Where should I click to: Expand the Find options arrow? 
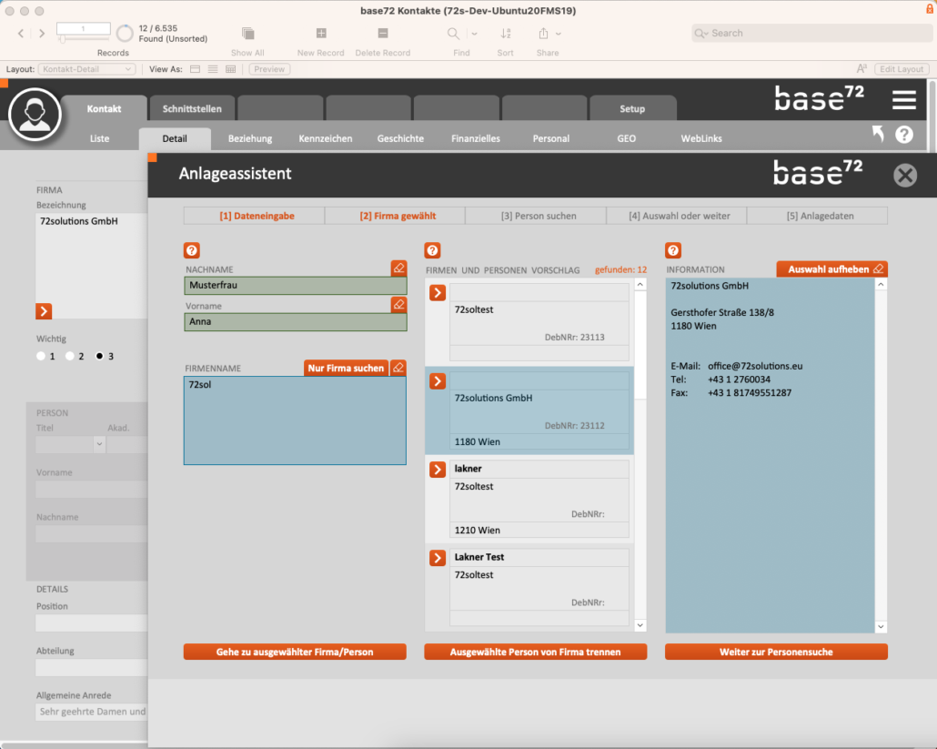point(475,34)
